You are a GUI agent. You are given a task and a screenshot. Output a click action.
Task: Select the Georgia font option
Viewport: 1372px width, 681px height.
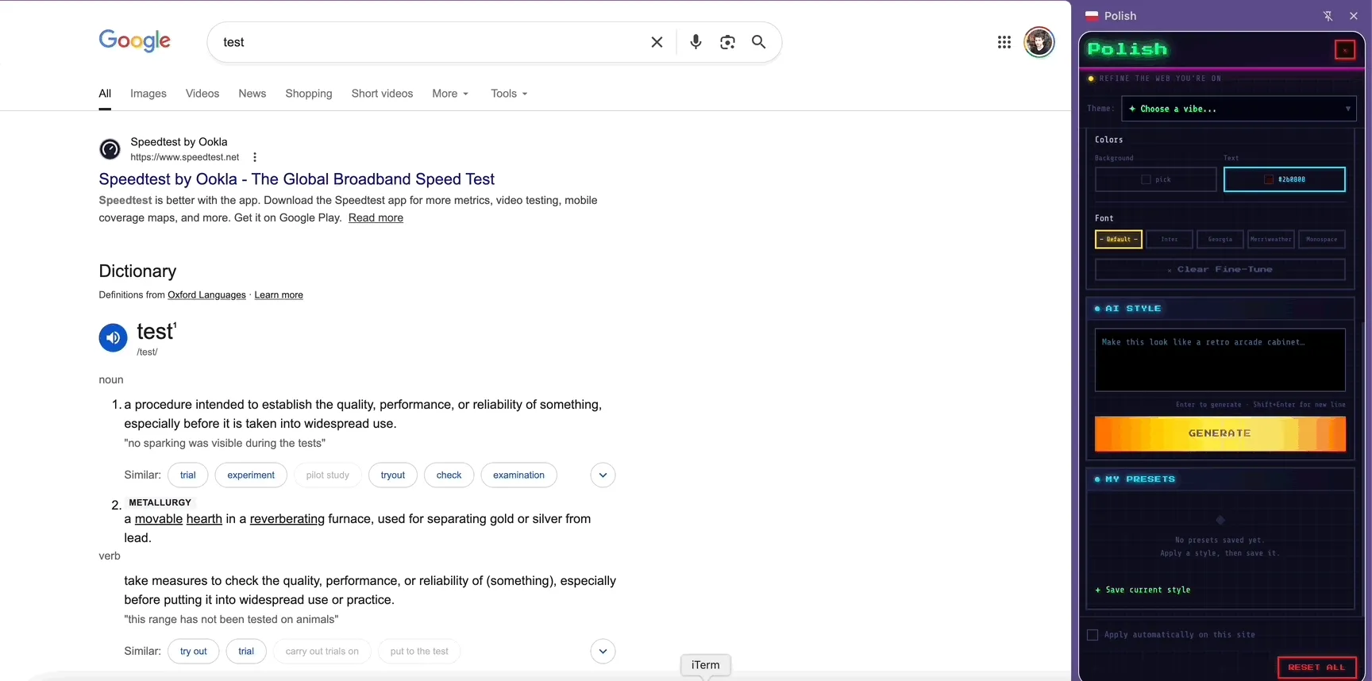tap(1220, 239)
